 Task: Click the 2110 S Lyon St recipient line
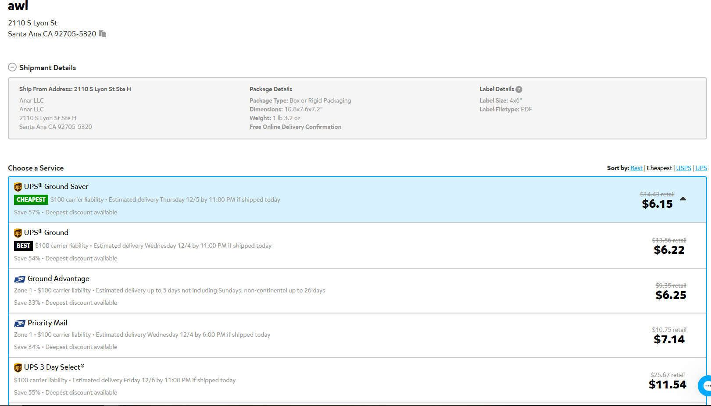(x=32, y=23)
